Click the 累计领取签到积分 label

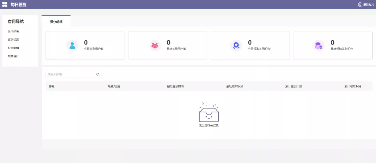coord(342,49)
